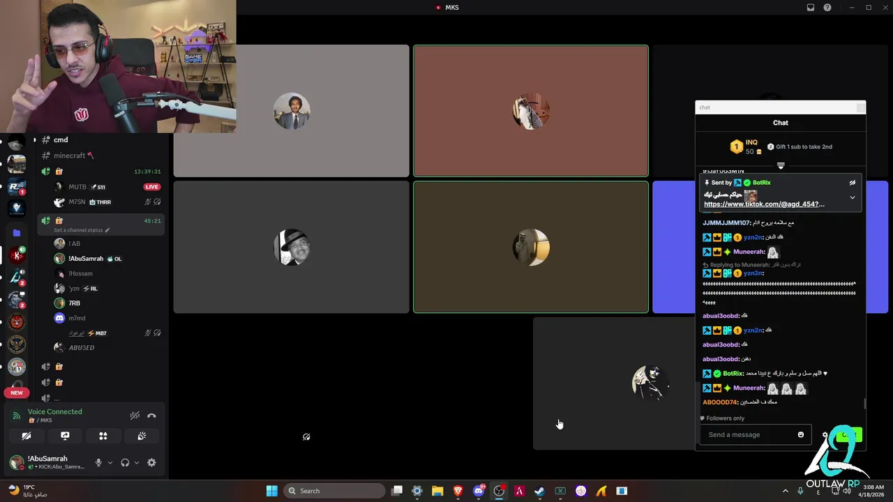Click username ABOOOD74 in chat

[719, 402]
